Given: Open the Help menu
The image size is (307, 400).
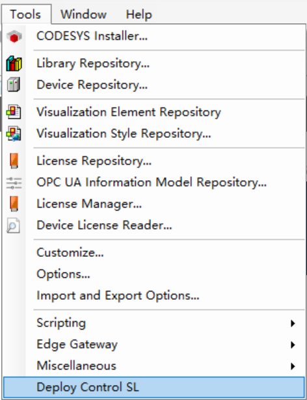Looking at the screenshot, I should pos(139,14).
